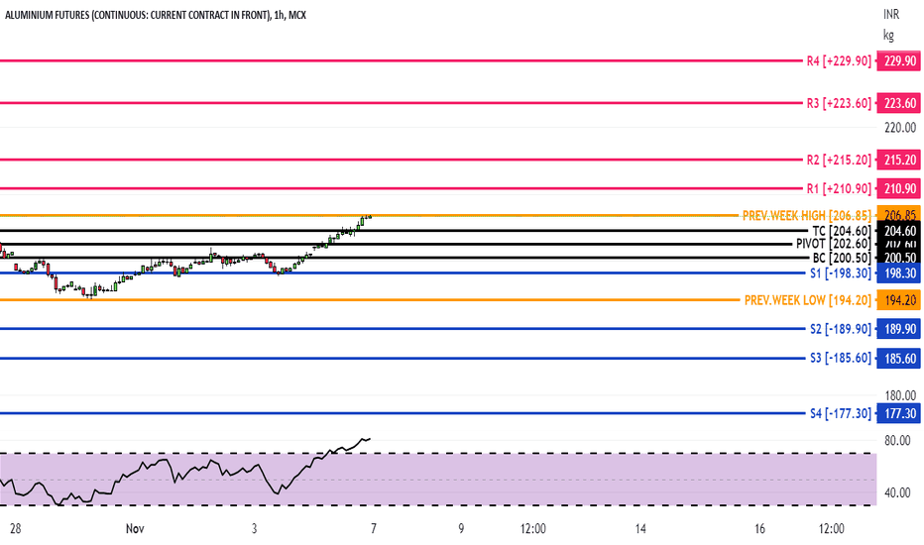Click the 12:00 marker after date 16
Viewport: 924px width, 545px height.
click(831, 528)
